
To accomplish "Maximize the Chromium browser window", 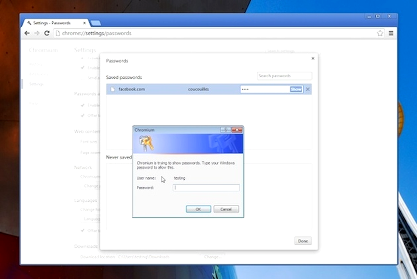I will pos(378,17).
